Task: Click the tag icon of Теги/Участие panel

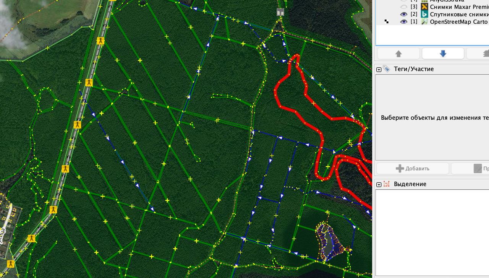Action: [387, 69]
